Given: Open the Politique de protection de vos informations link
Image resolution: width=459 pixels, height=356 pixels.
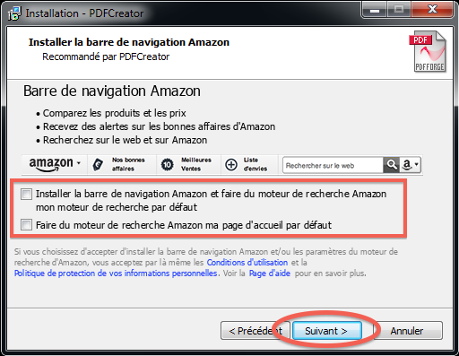Looking at the screenshot, I should (x=116, y=274).
